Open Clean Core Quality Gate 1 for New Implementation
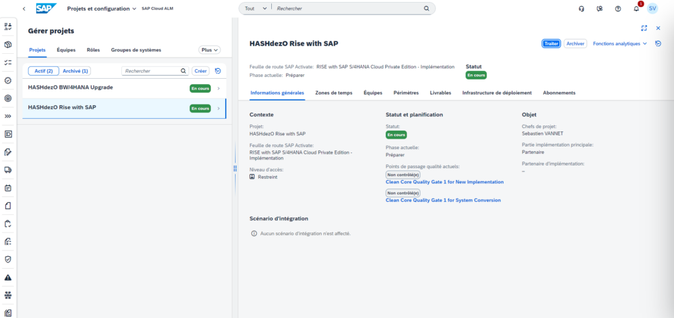Image resolution: width=674 pixels, height=318 pixels. point(444,182)
